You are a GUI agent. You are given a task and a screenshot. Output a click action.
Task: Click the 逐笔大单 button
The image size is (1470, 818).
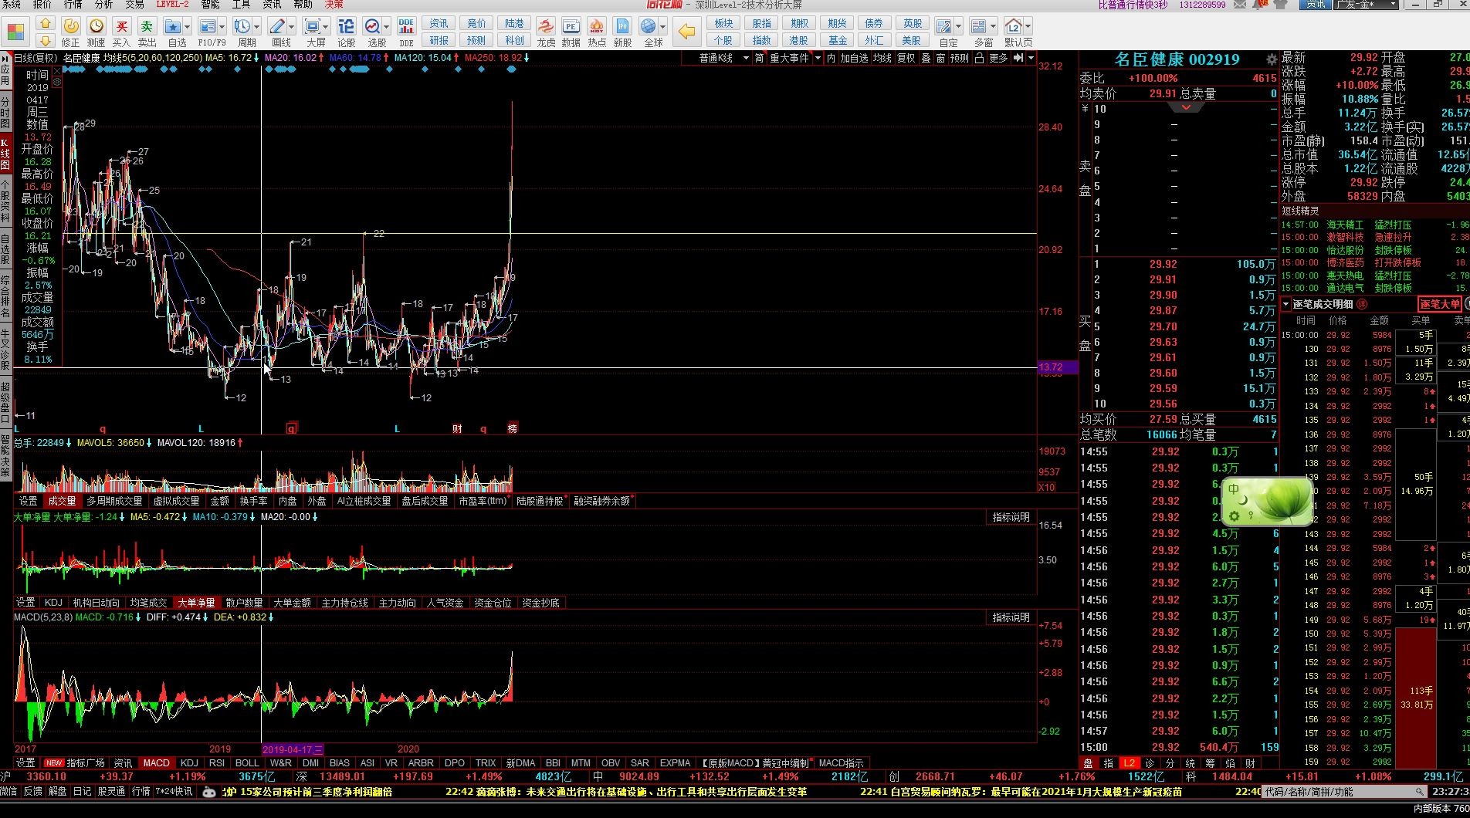coord(1440,304)
